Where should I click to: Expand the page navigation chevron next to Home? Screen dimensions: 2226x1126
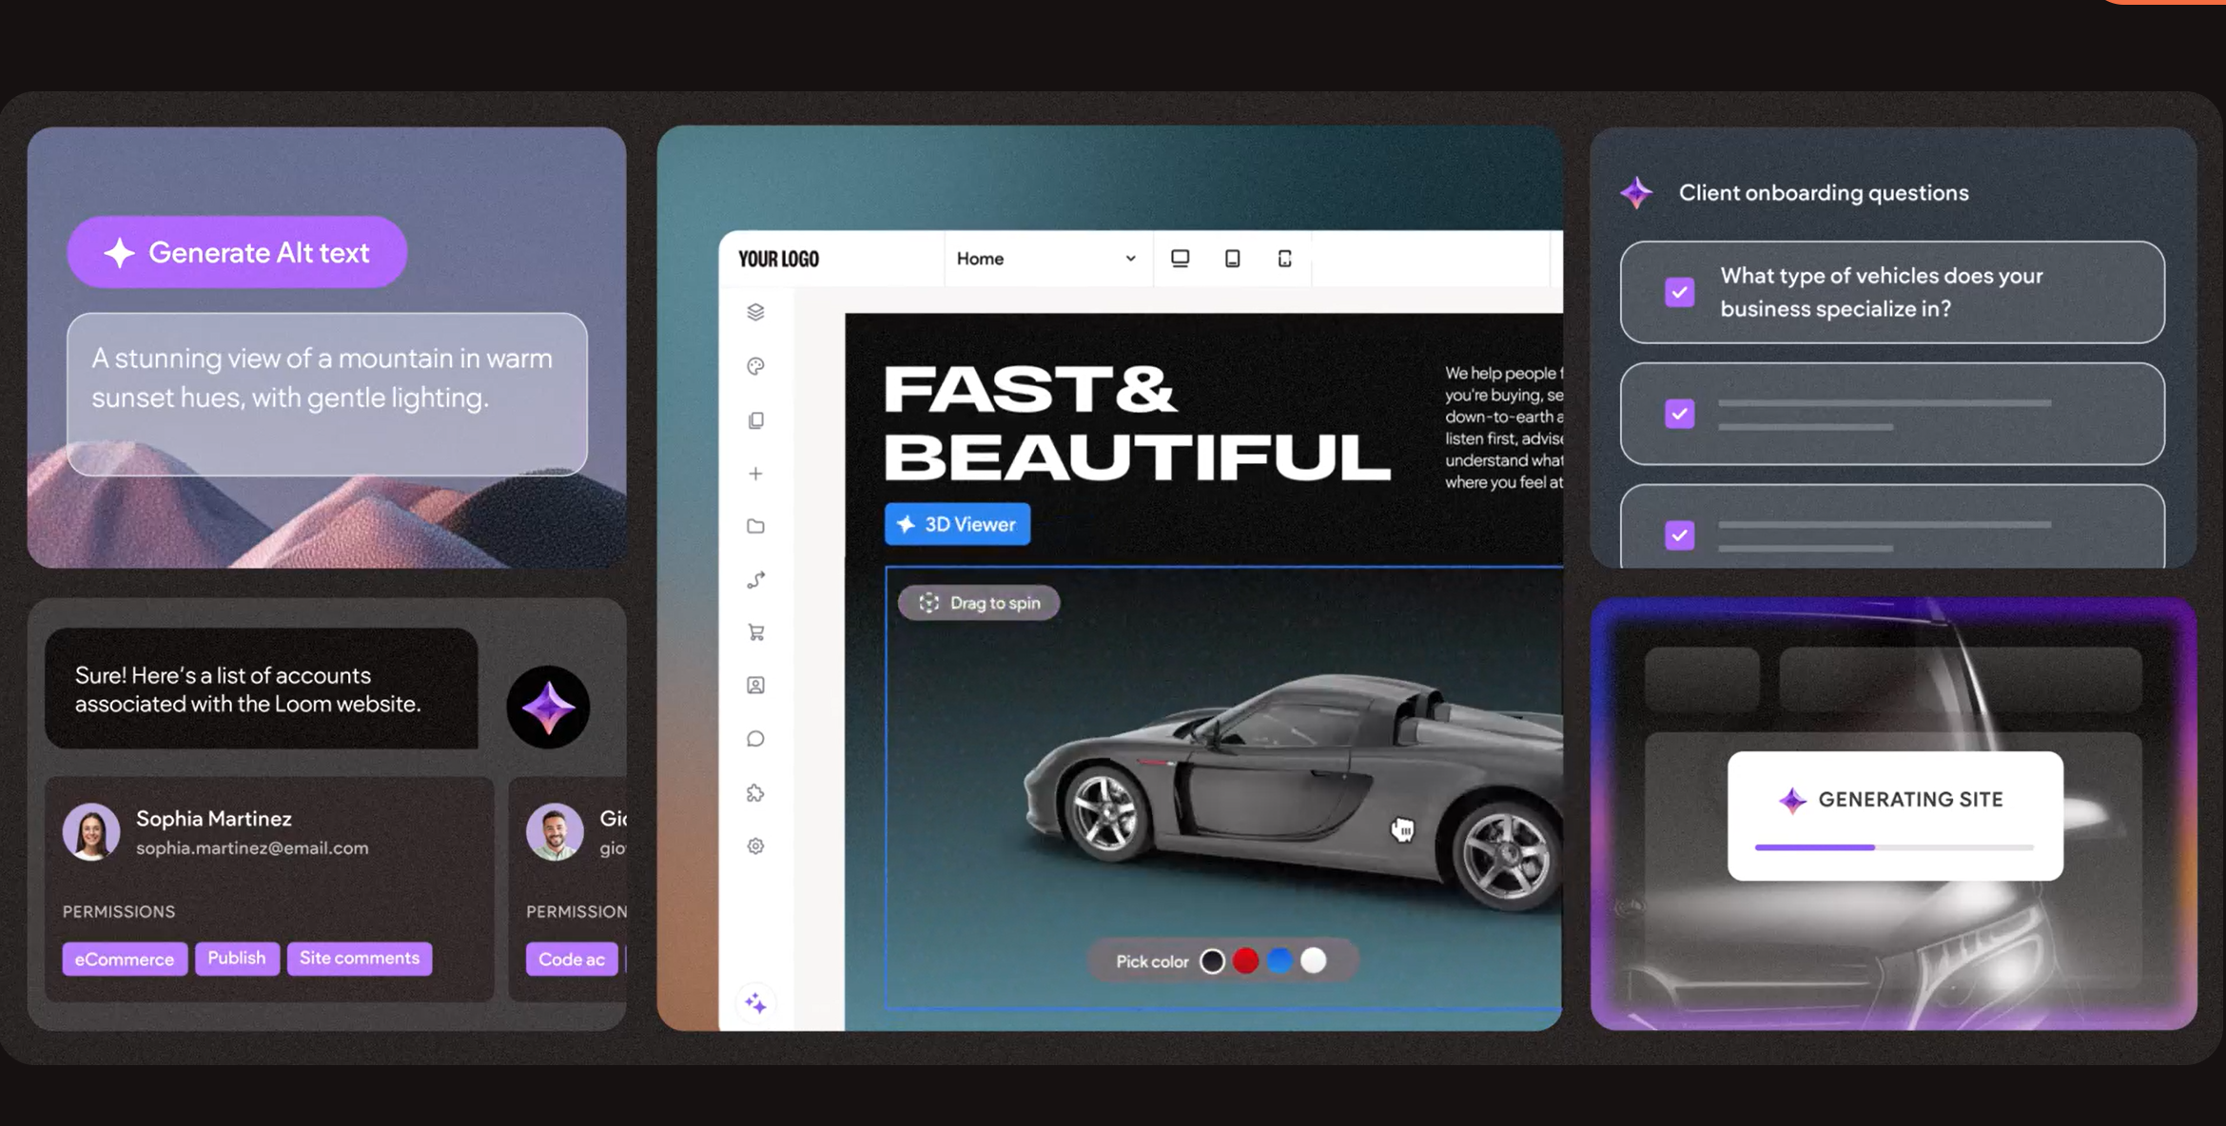1130,258
